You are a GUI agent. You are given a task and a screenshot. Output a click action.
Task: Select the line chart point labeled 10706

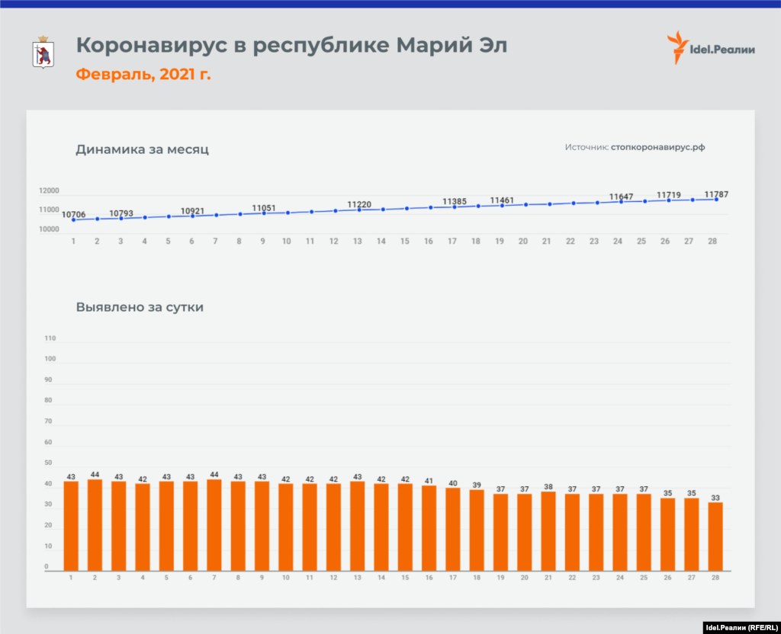coord(73,220)
